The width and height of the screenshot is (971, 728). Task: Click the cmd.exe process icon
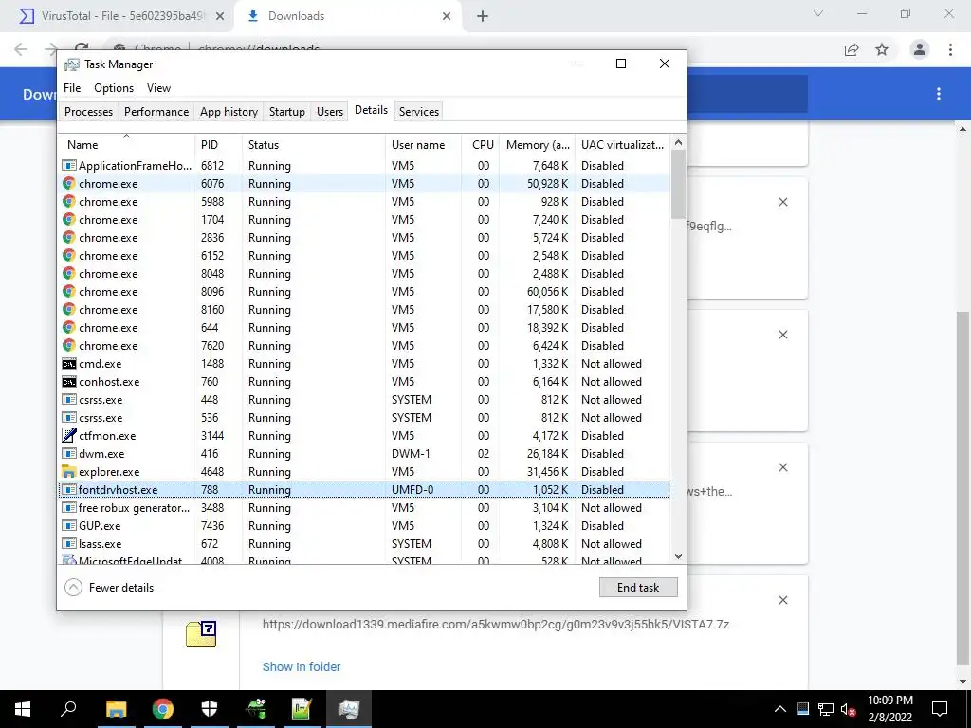coord(68,364)
